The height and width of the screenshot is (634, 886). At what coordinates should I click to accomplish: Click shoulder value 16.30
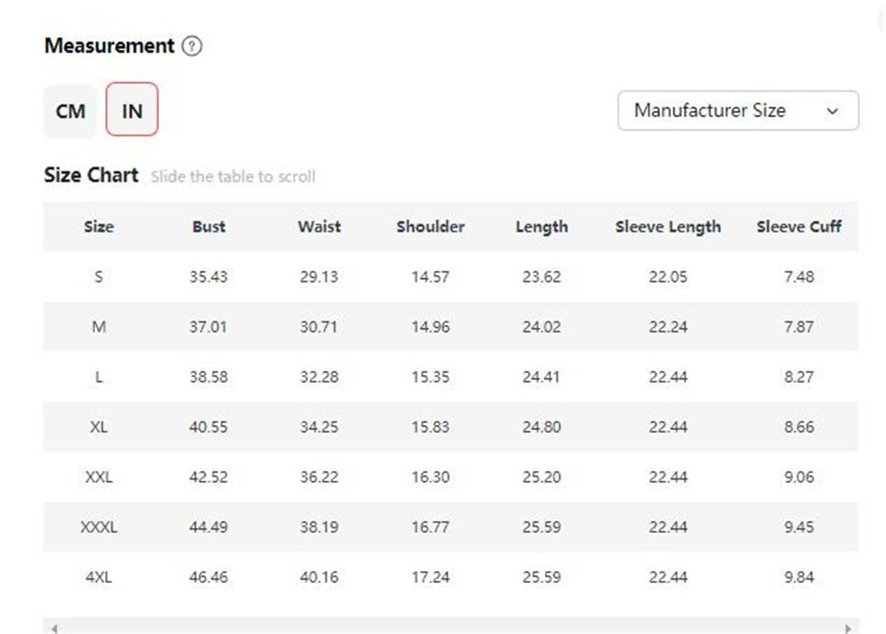tap(431, 477)
